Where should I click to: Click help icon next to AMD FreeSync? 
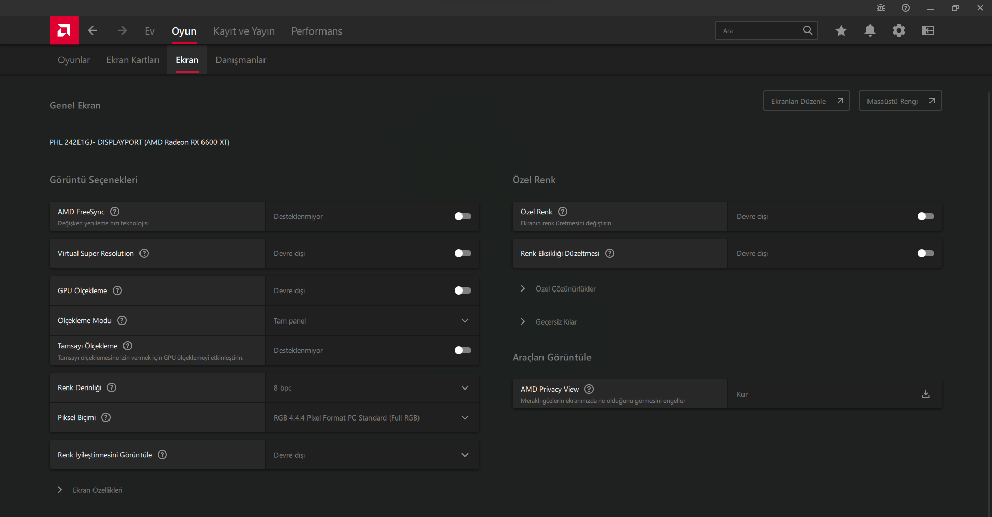point(115,212)
